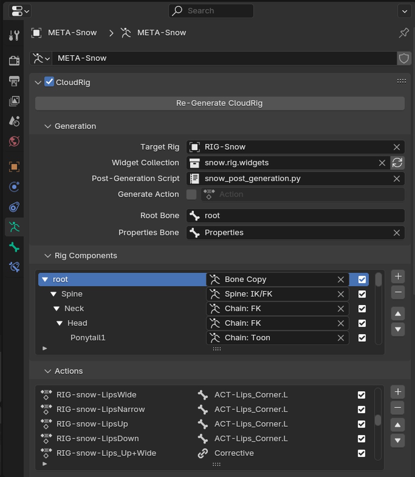Open the Object properties icon
415x477 pixels.
[14, 167]
